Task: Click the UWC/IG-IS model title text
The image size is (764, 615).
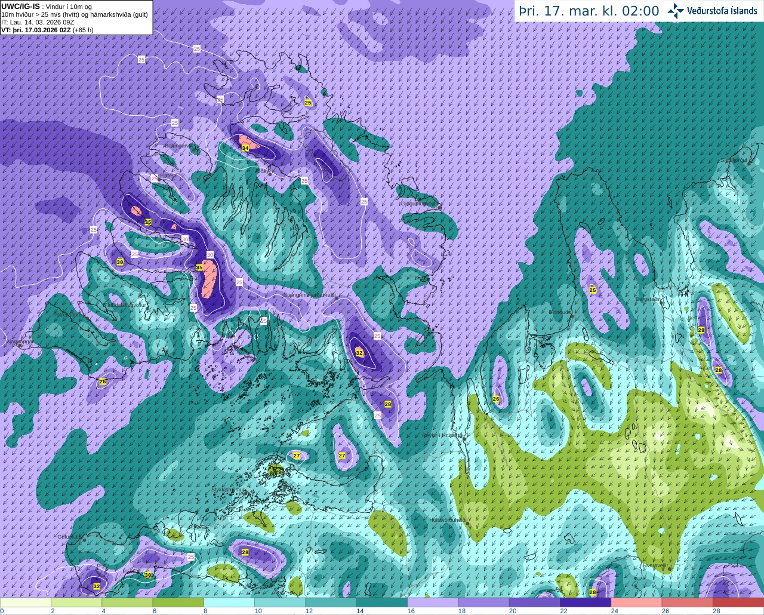Action: pos(20,6)
